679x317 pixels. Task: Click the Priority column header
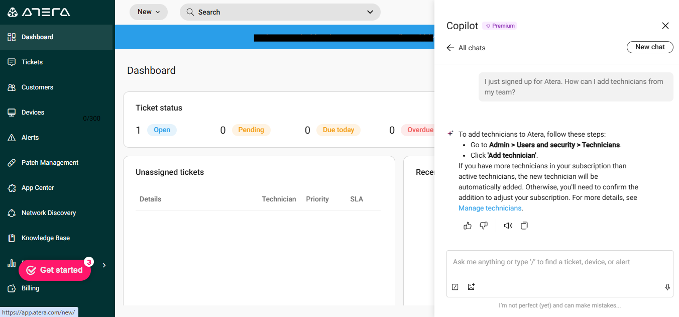click(x=317, y=199)
